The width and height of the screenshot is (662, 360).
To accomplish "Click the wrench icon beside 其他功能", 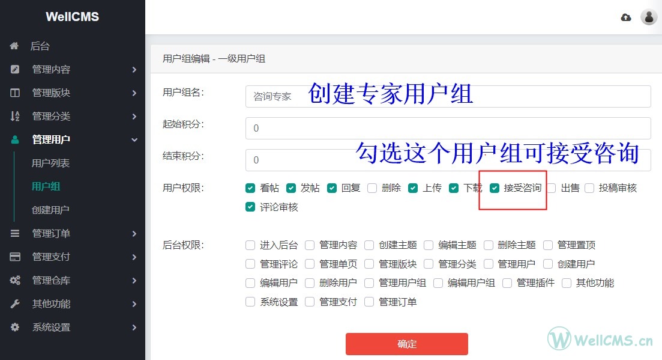I will [15, 304].
